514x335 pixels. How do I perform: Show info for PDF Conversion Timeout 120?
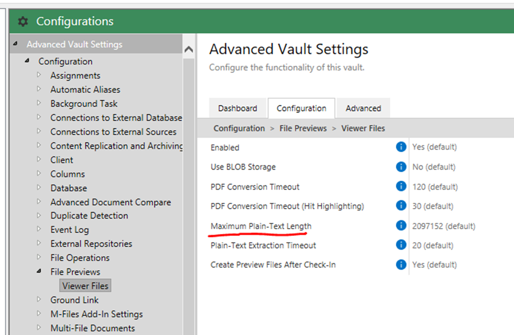tap(401, 186)
